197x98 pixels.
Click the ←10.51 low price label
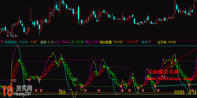(x=12, y=36)
